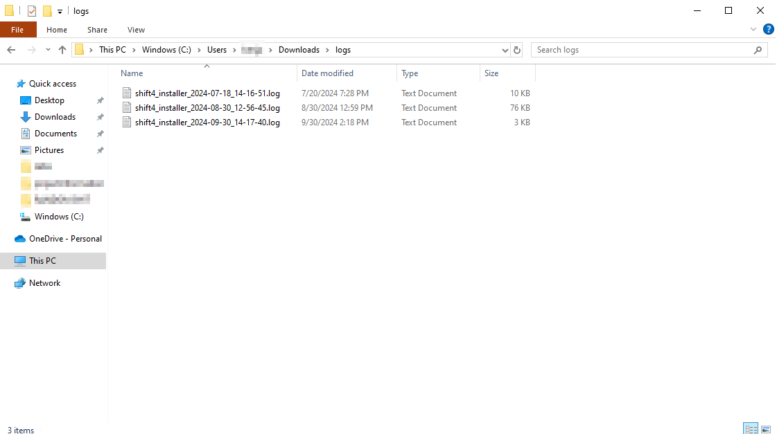
Task: Open Windows (C:) in navigation pane
Action: click(59, 217)
